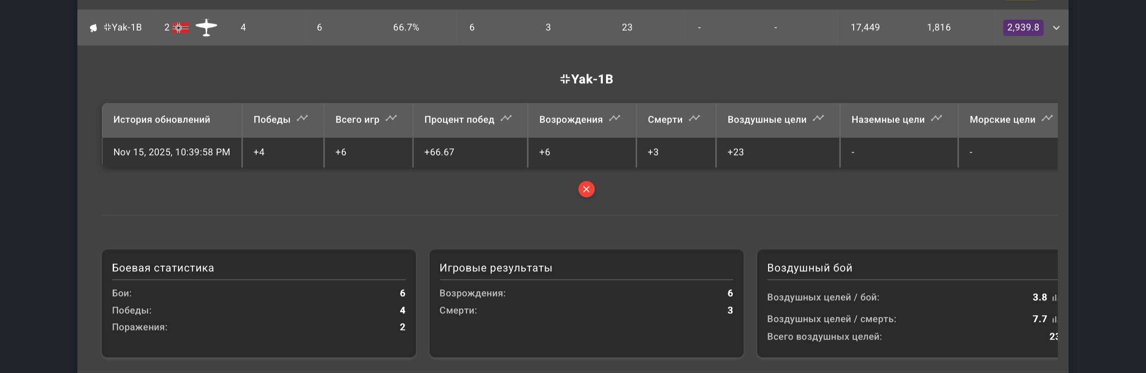Show trend graph for Смерти column
This screenshot has height=373, width=1146.
point(694,118)
